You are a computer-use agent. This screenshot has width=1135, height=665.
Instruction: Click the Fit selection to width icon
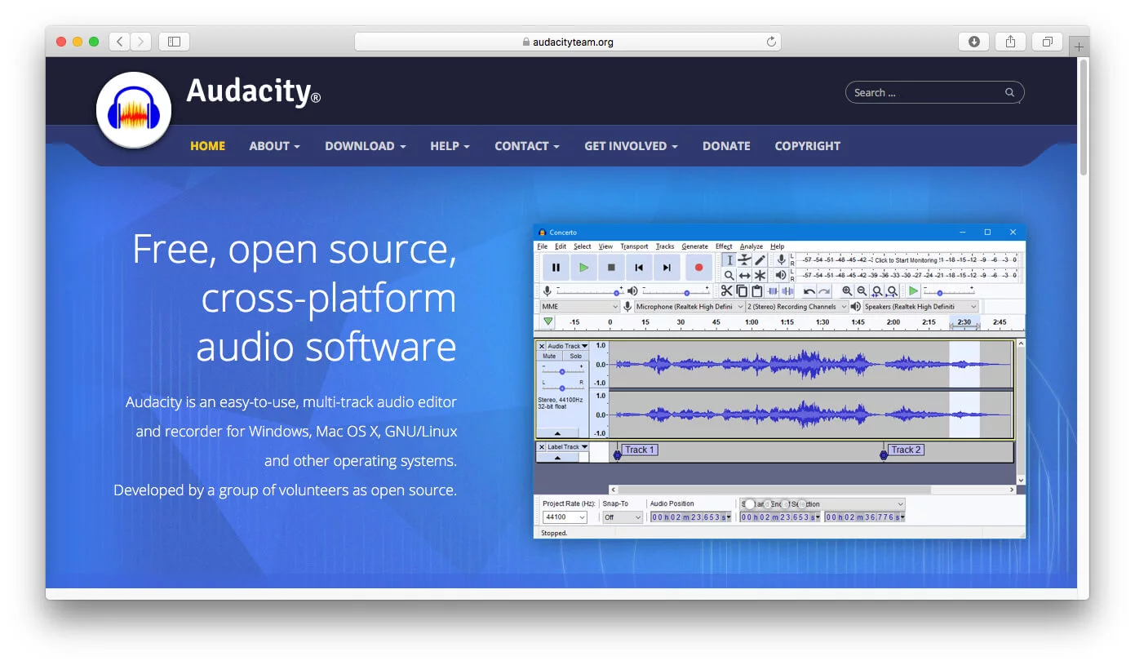pos(877,290)
